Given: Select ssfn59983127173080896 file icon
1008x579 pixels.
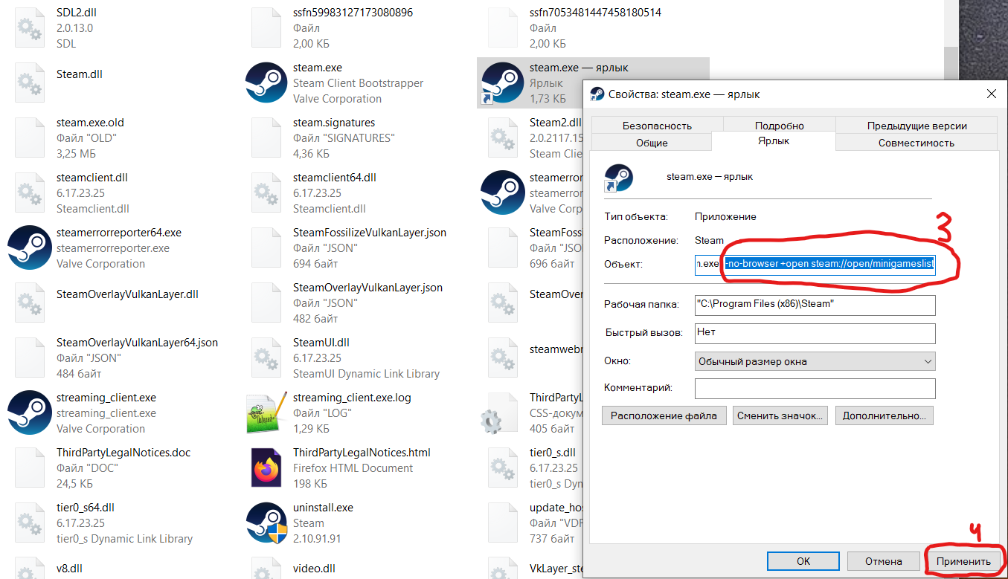Looking at the screenshot, I should (266, 28).
